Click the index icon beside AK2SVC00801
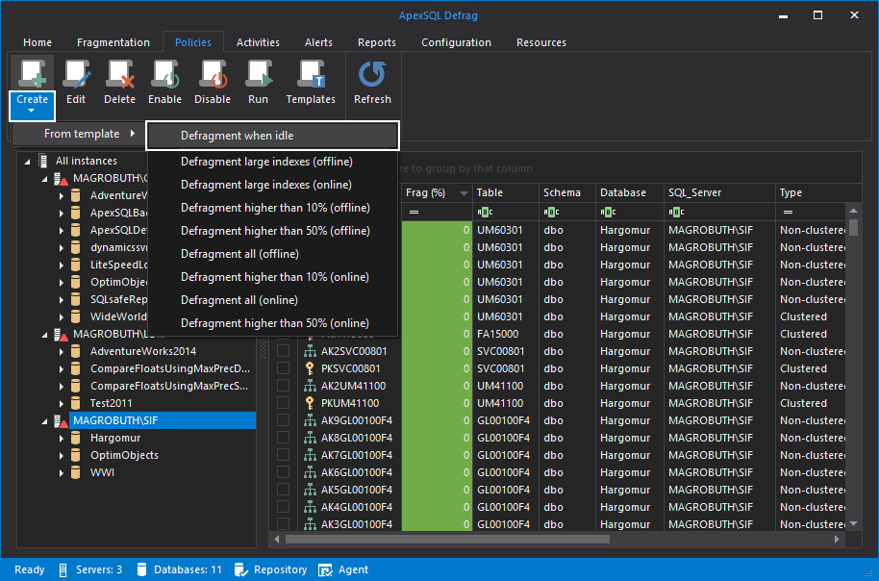Image resolution: width=879 pixels, height=581 pixels. 310,351
